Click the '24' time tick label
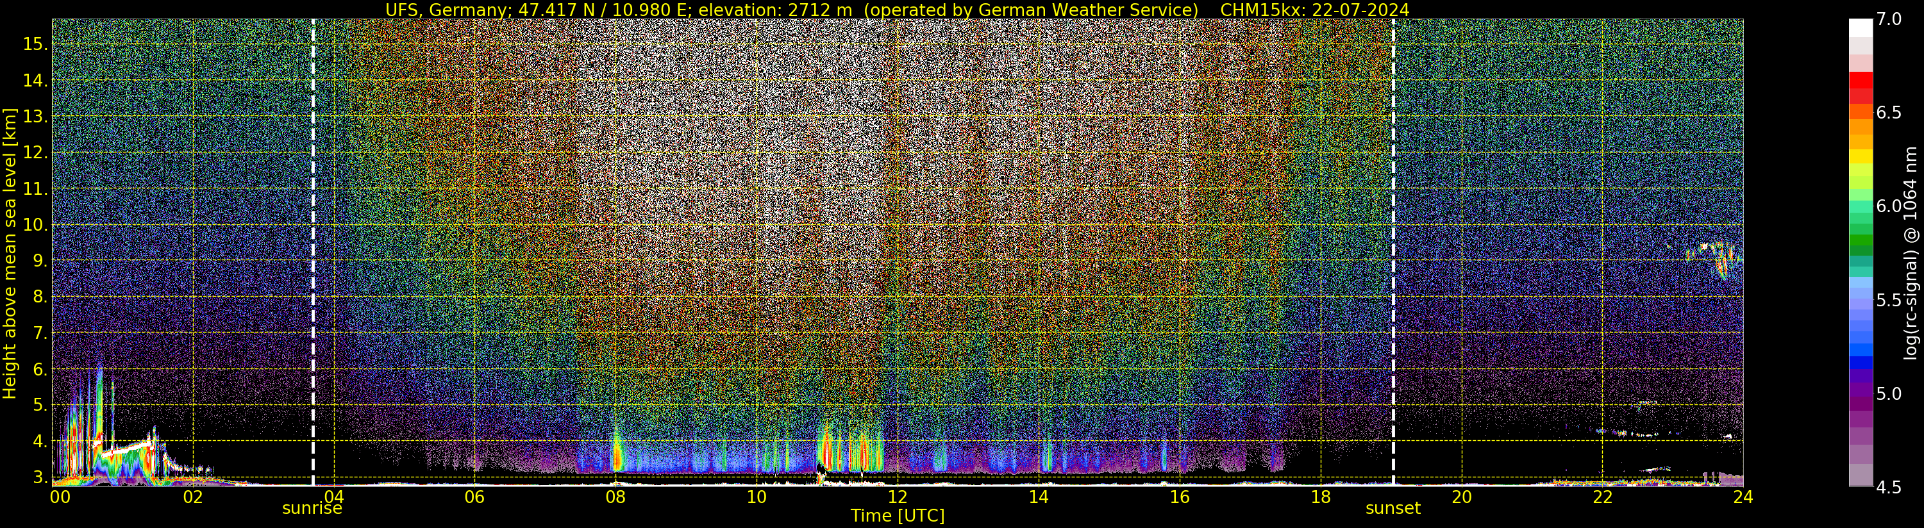The width and height of the screenshot is (1924, 528). [x=1743, y=497]
